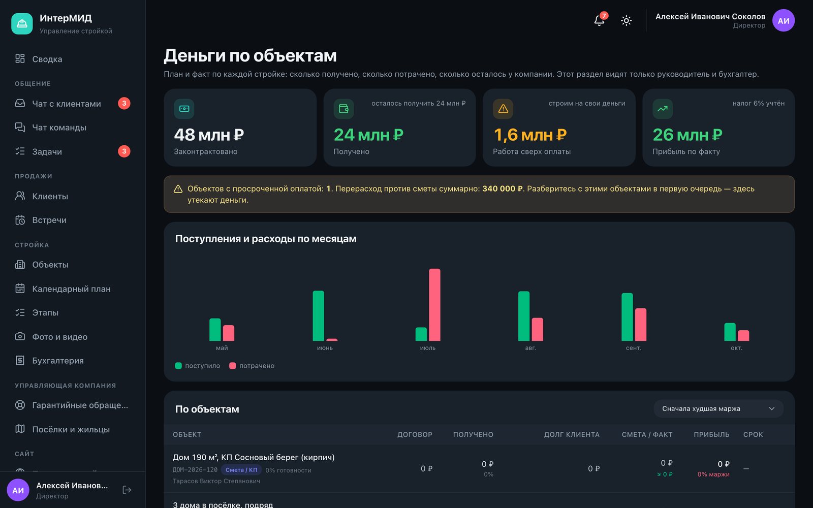
Task: Open object Дом 190 м², КП Сосновый берег
Action: click(x=254, y=457)
